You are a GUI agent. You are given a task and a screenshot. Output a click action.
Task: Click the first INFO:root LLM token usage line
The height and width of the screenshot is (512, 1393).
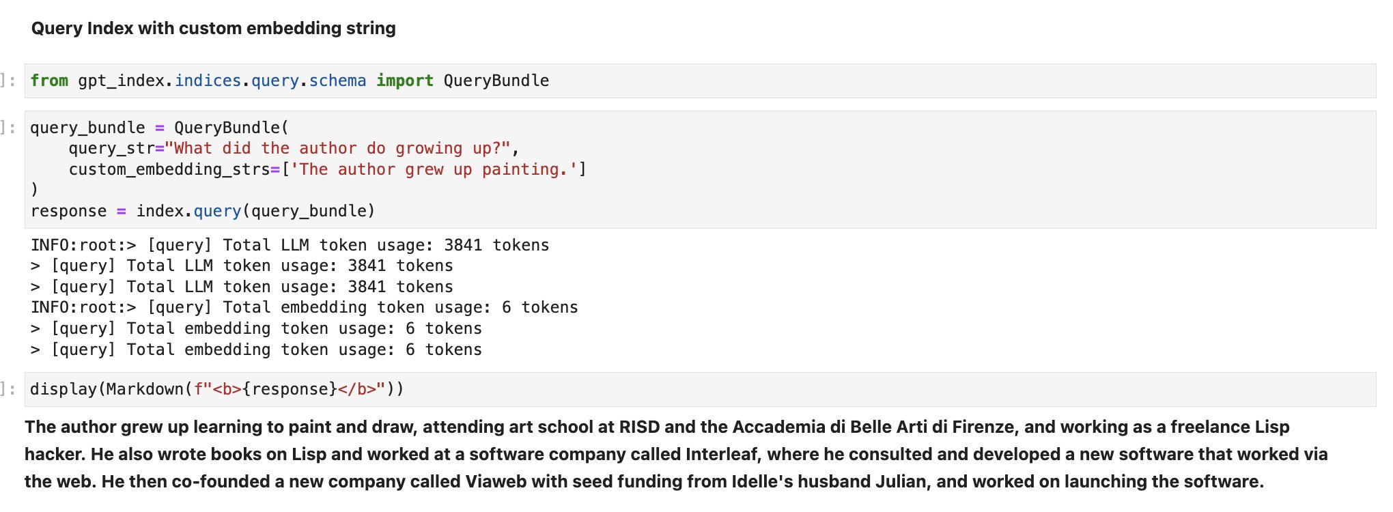(x=290, y=245)
